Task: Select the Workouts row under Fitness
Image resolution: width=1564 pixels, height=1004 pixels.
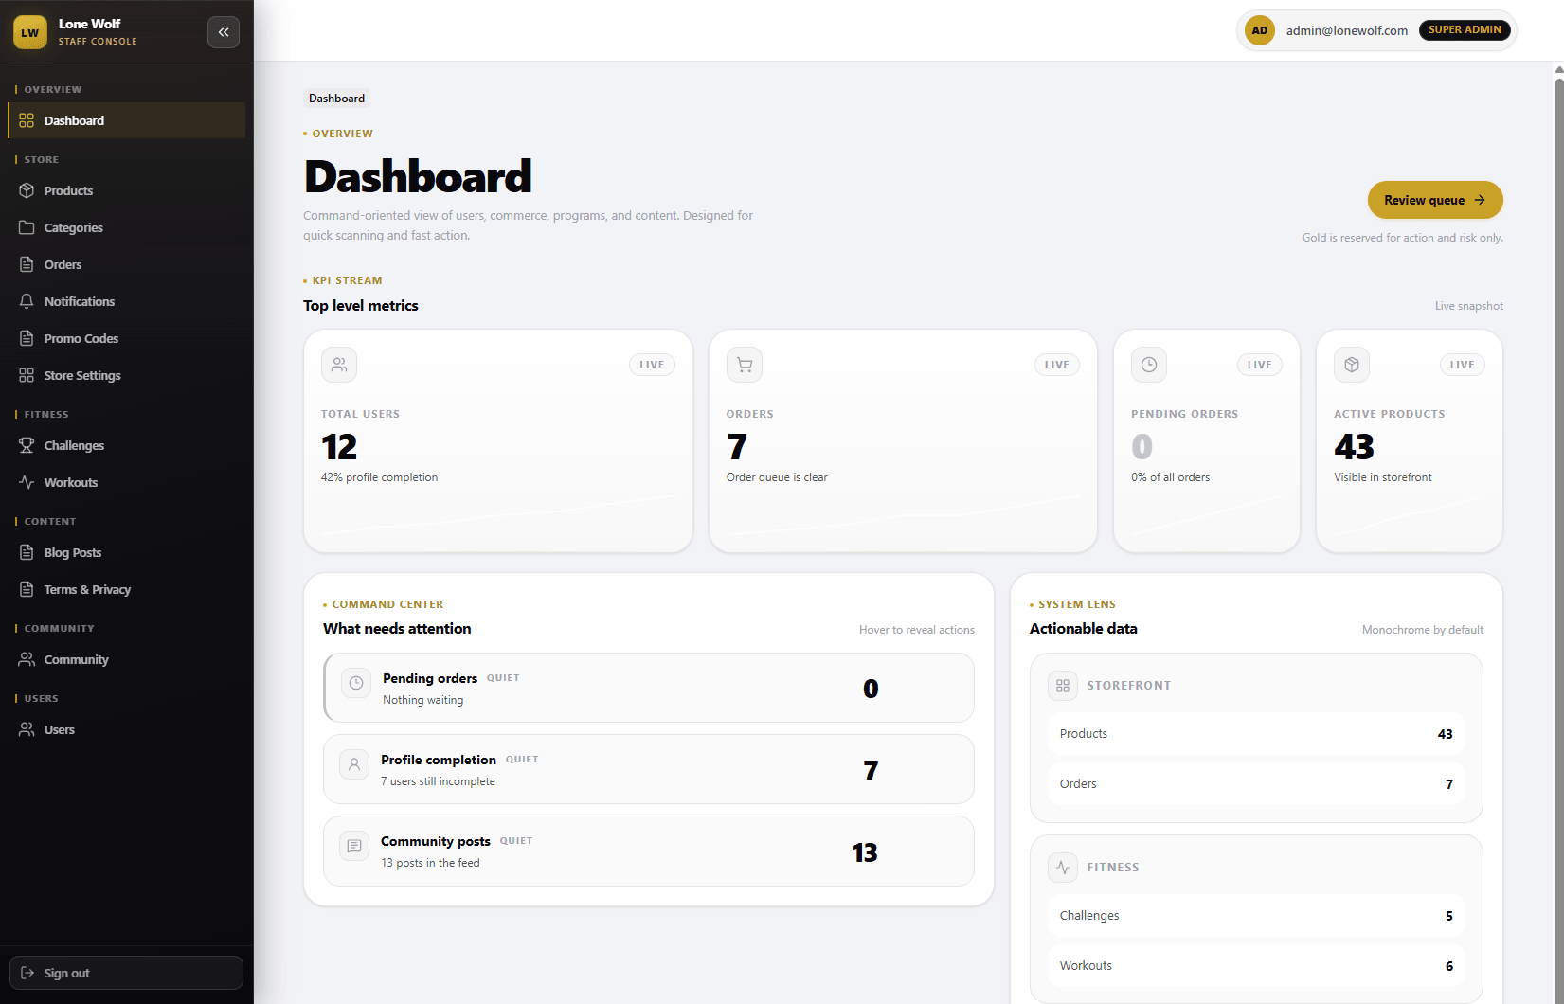Action: point(1256,966)
